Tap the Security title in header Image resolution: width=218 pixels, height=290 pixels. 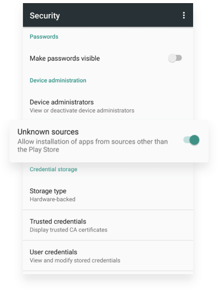[x=45, y=16]
